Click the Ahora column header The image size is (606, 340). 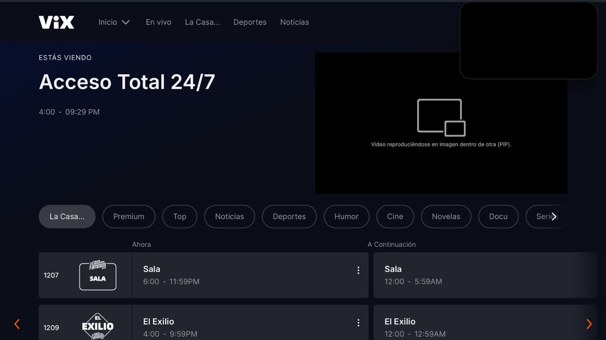(x=142, y=244)
